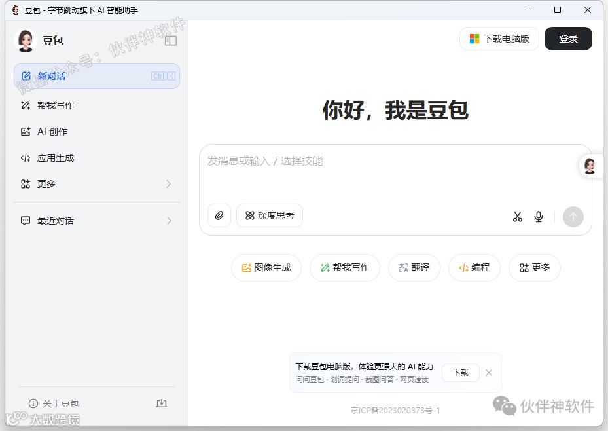Viewport: 608px width, 431px height.
Task: Click the 登录 button
Action: (568, 39)
